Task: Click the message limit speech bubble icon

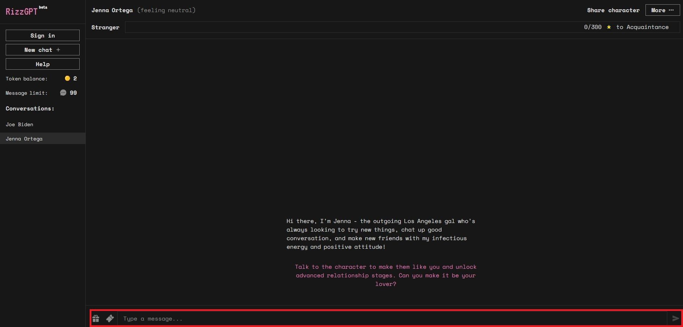Action: click(63, 93)
